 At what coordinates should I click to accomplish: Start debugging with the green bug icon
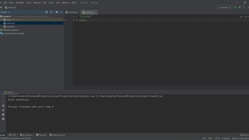pyautogui.click(x=240, y=7)
